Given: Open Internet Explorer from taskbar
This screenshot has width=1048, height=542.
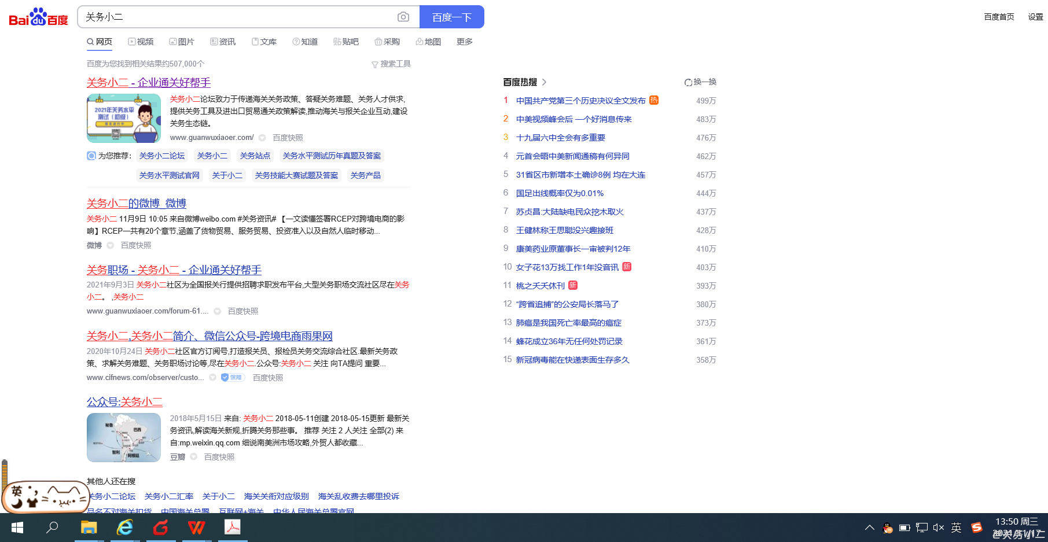Looking at the screenshot, I should point(124,528).
